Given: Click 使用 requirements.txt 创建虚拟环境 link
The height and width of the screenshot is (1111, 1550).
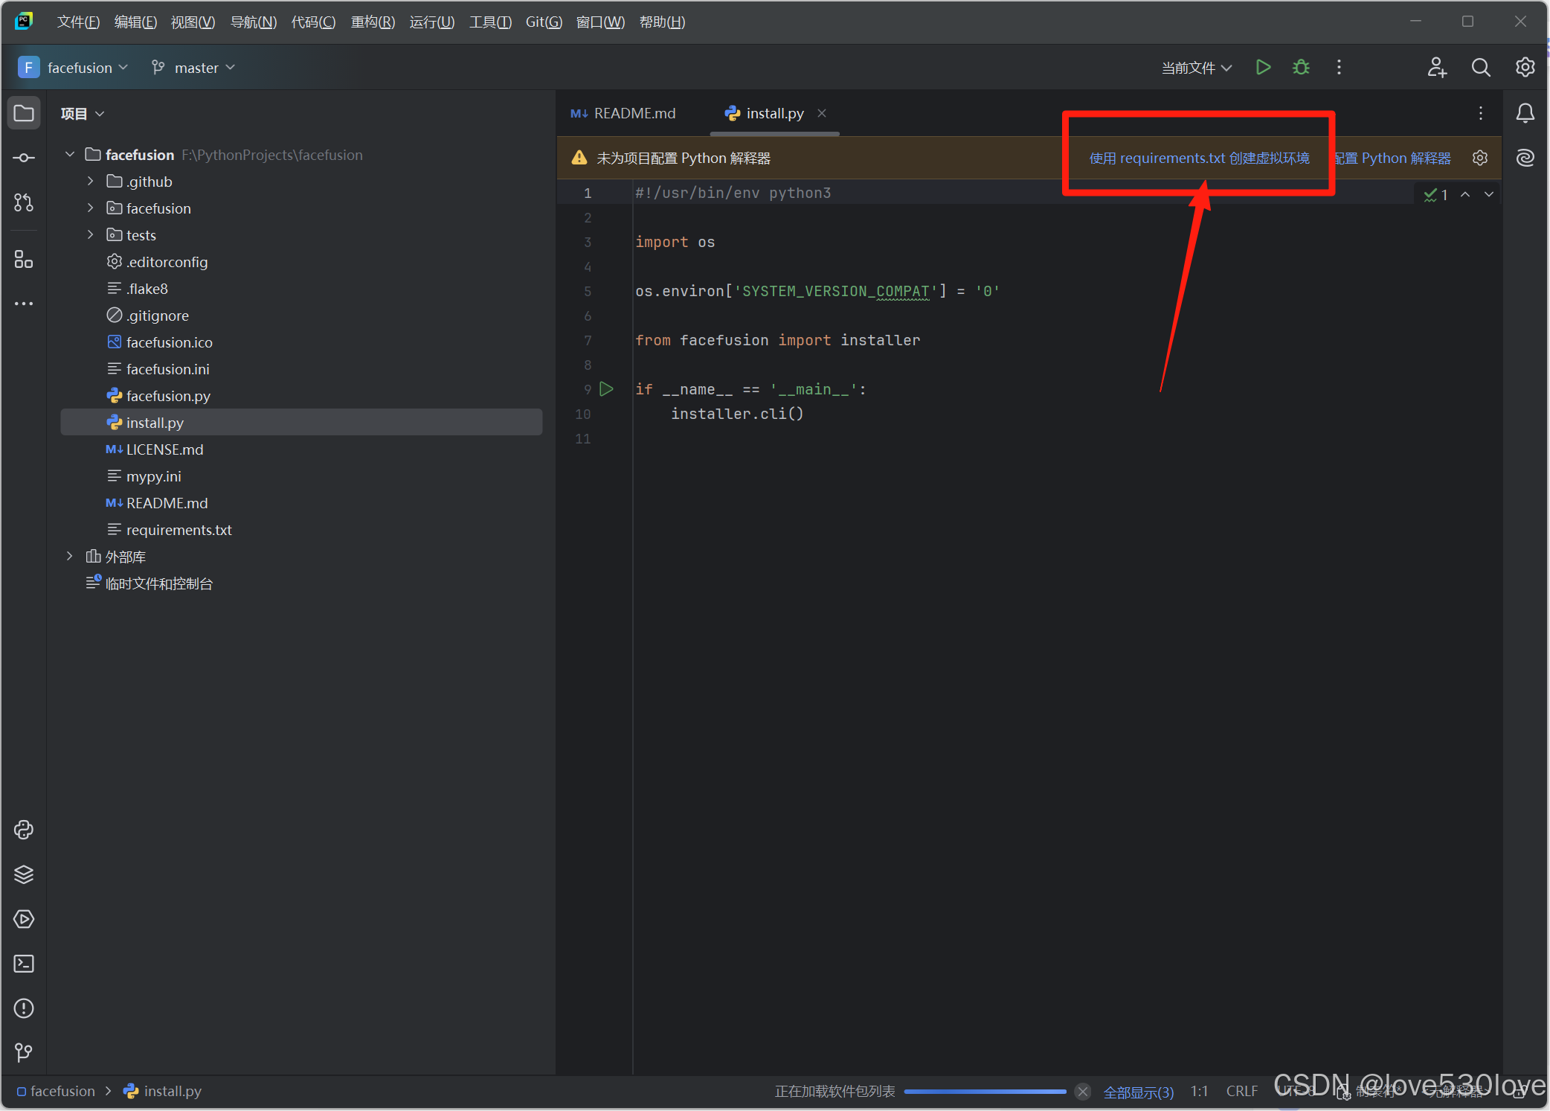Looking at the screenshot, I should click(x=1199, y=158).
